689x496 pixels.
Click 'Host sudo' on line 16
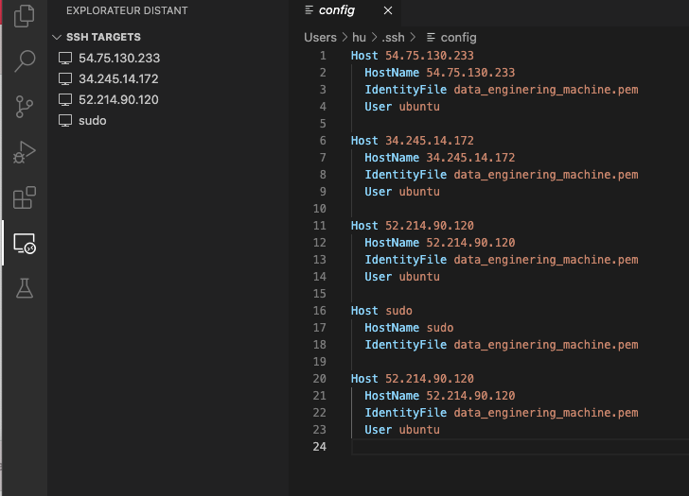pyautogui.click(x=381, y=311)
